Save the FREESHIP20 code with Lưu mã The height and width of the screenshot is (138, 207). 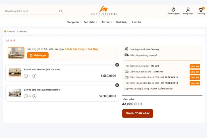[x=195, y=78]
